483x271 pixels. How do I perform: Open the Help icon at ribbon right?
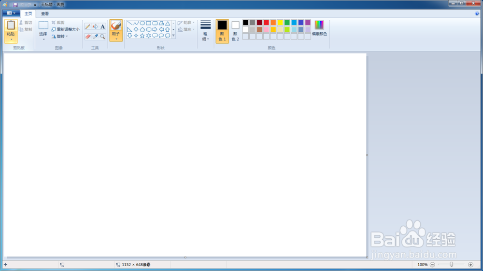477,13
